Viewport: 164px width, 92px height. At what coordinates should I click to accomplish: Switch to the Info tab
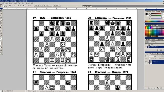point(154,11)
